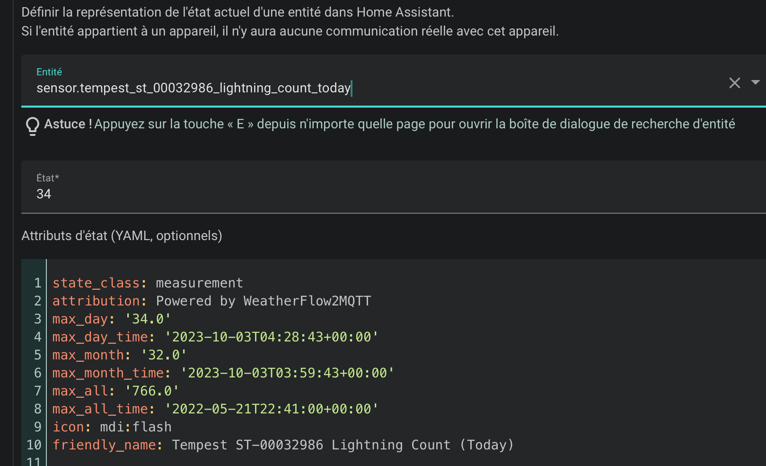Select the state_class measurement attribute
This screenshot has height=466, width=766.
click(148, 283)
